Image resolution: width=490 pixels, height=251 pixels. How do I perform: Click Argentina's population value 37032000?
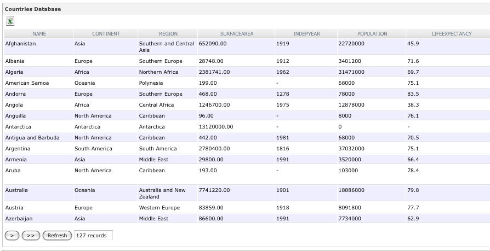coord(351,149)
